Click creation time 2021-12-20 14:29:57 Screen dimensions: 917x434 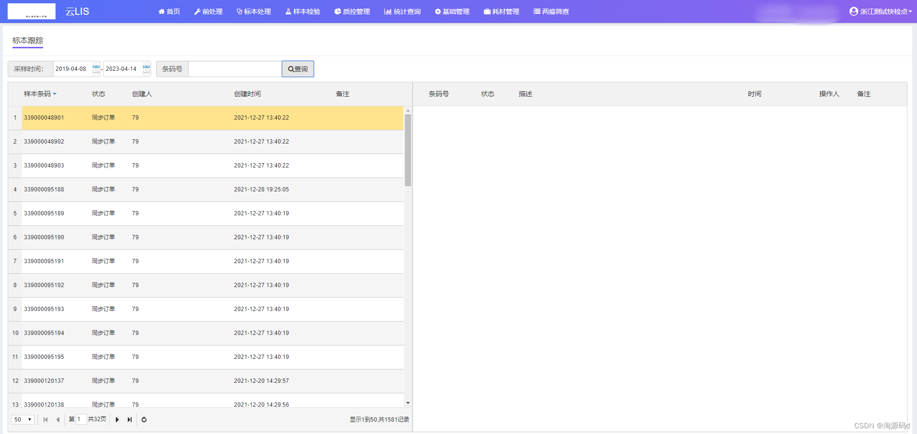[261, 381]
